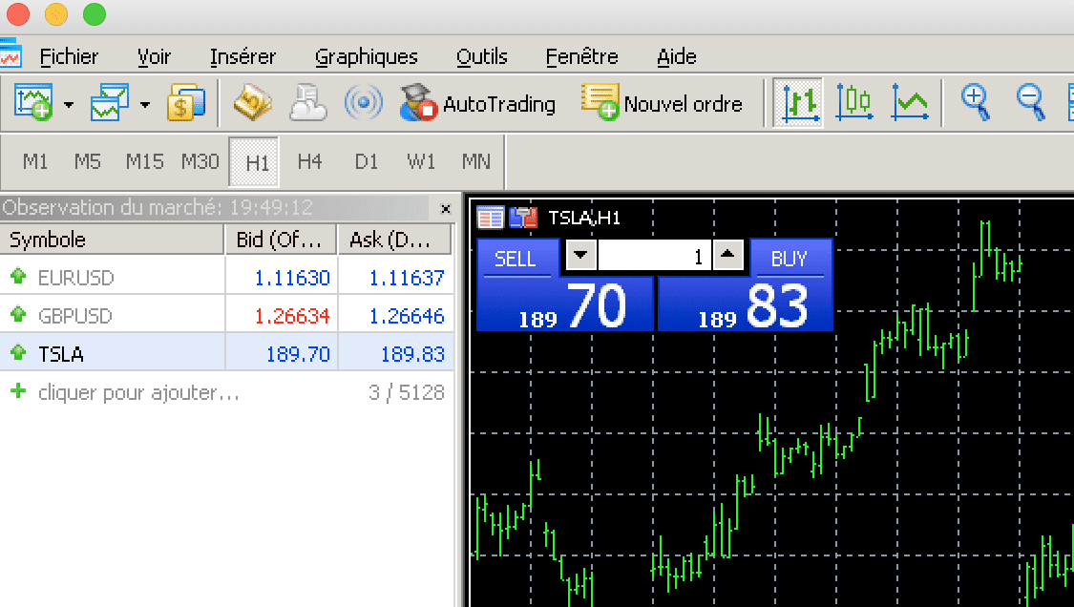Switch the chart to line chart mode

pos(910,102)
